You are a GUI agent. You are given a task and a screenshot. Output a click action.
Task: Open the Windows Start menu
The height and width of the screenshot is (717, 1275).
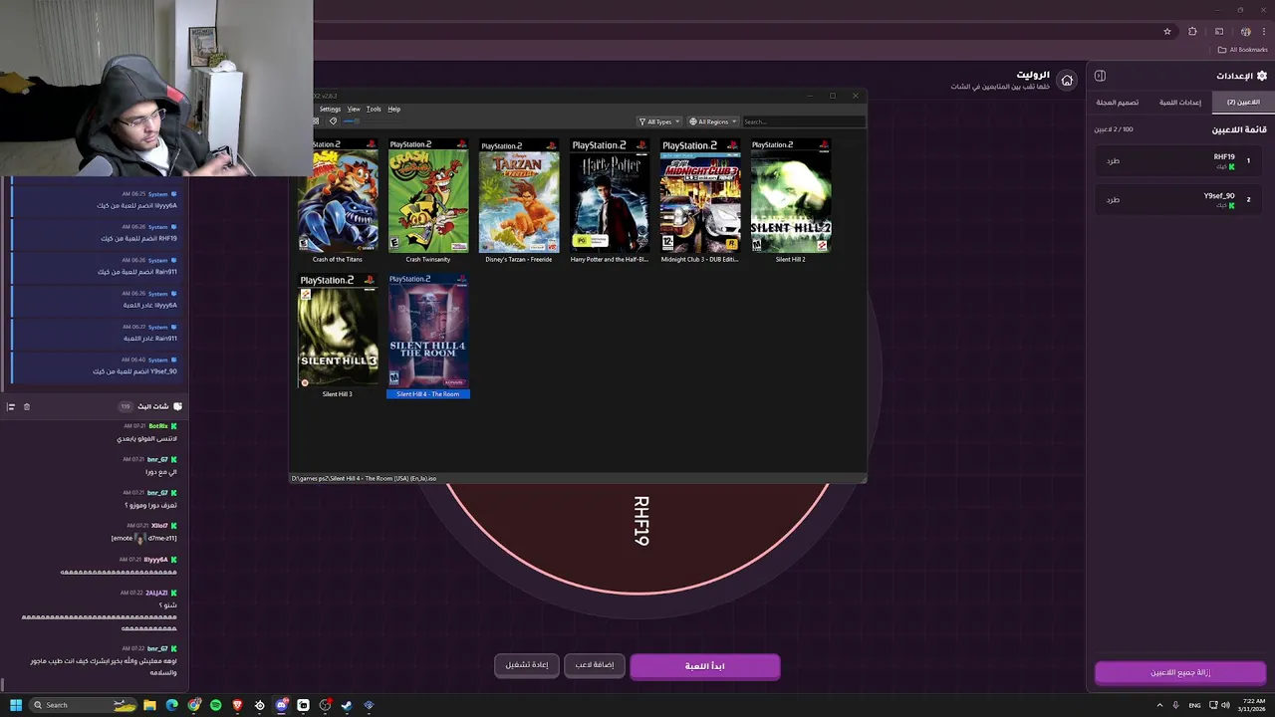[x=16, y=705]
